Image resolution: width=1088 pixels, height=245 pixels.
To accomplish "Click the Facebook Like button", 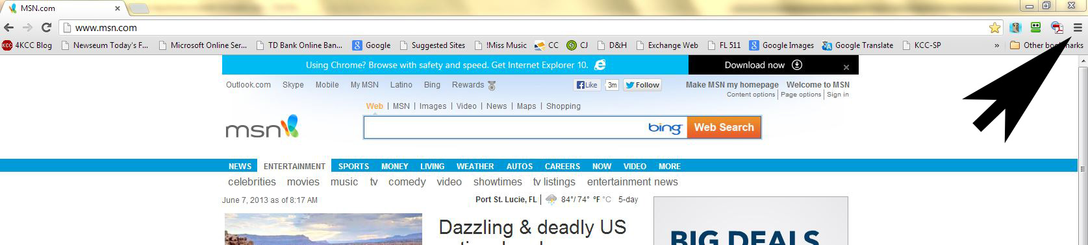I will pos(587,85).
